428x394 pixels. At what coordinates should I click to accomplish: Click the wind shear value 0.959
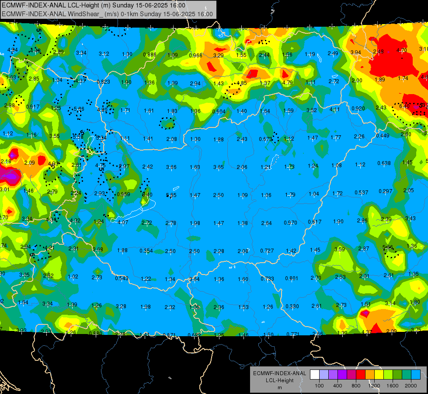(x=123, y=194)
